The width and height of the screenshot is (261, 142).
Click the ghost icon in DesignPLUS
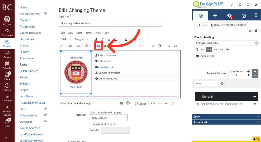tap(256, 31)
